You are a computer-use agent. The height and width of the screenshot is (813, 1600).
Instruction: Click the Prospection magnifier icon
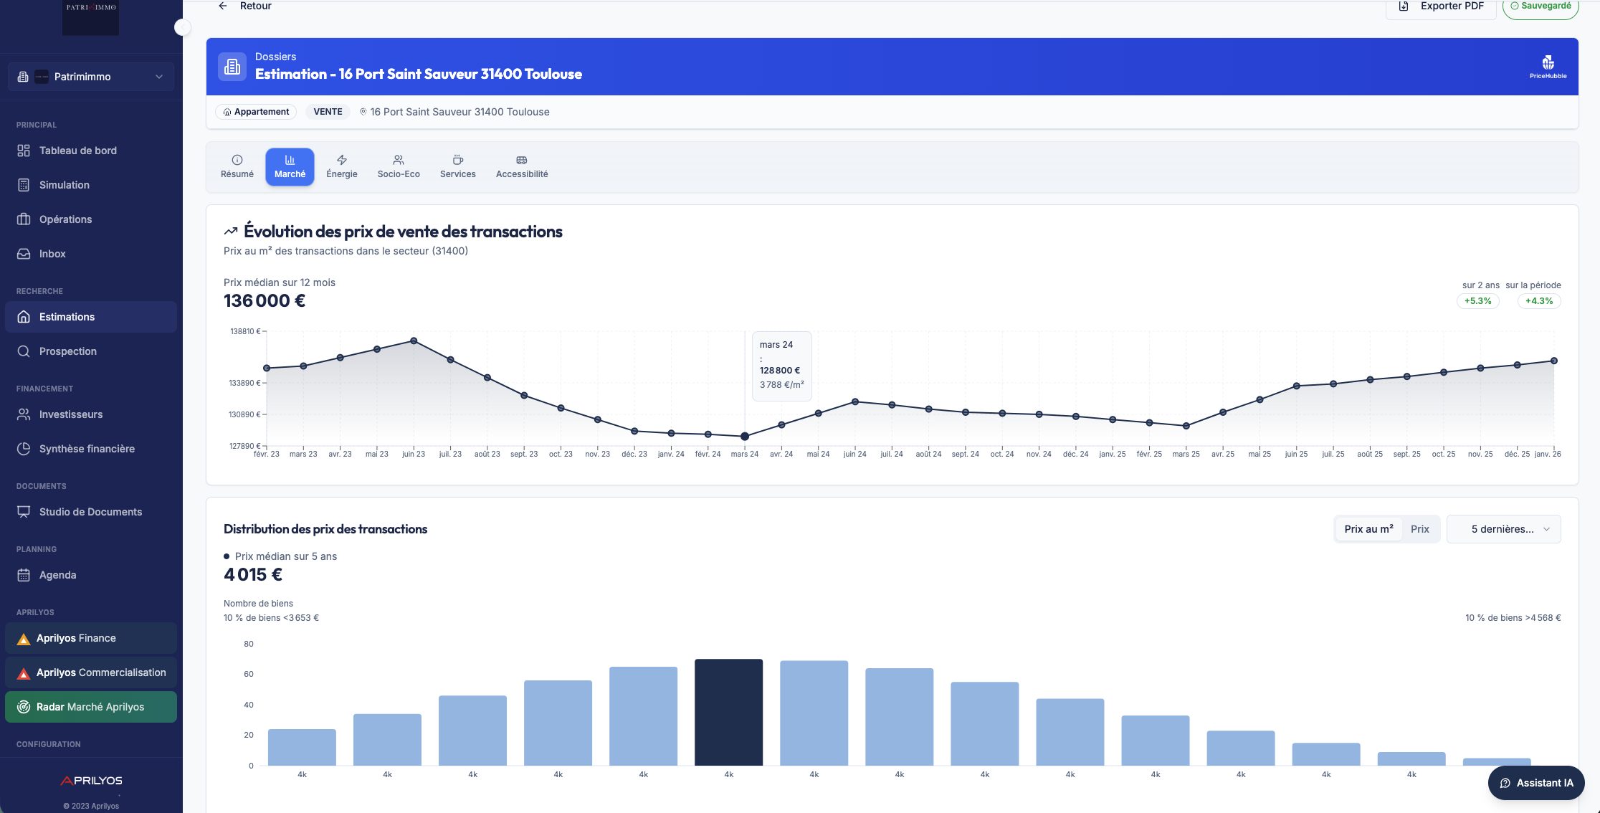coord(24,351)
